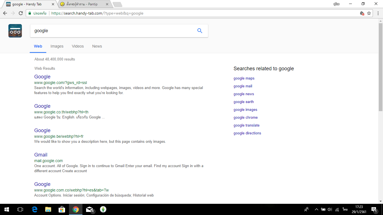Switch the ไทย input language indicator
The image size is (383, 215).
click(x=345, y=209)
